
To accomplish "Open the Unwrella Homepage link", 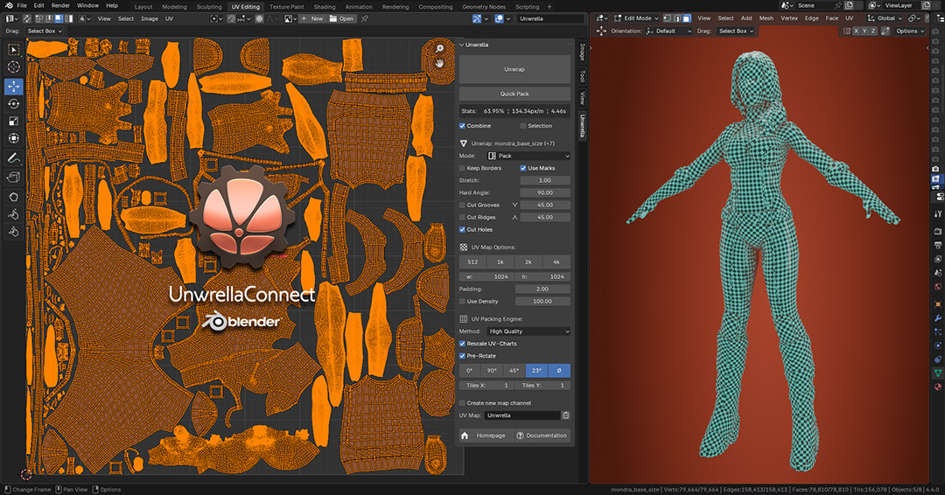I will [x=486, y=436].
